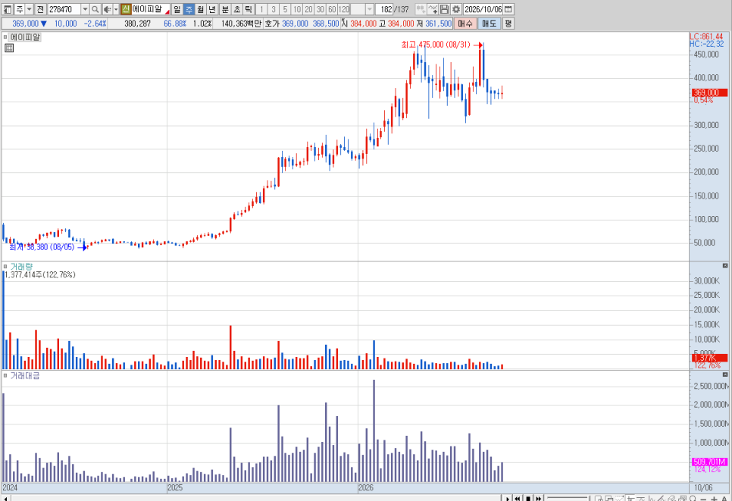
Task: Open the data table icon under 에이피알
Action: coord(9,48)
